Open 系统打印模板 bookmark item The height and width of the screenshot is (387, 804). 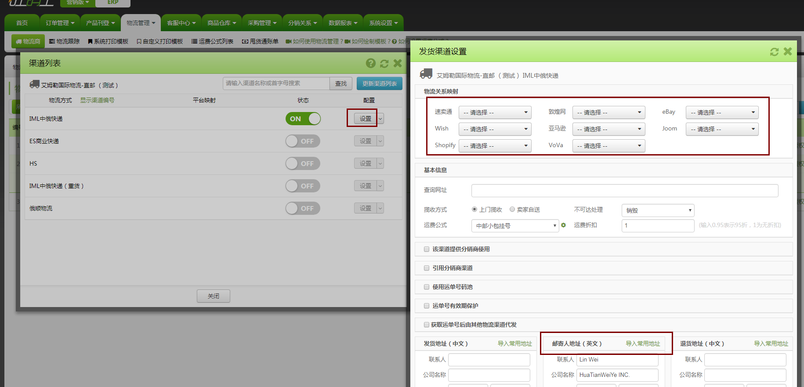[x=108, y=41]
